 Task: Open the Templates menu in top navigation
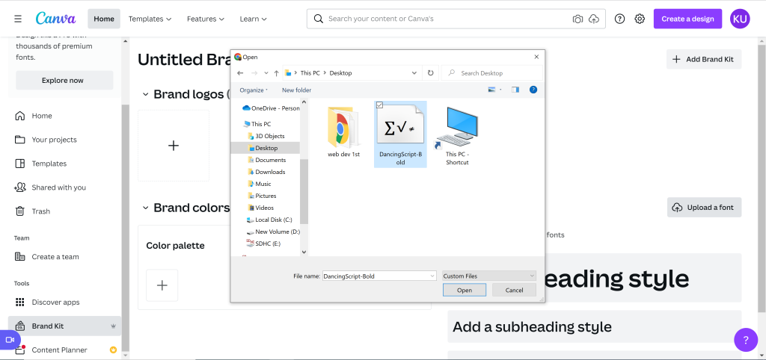click(x=150, y=19)
